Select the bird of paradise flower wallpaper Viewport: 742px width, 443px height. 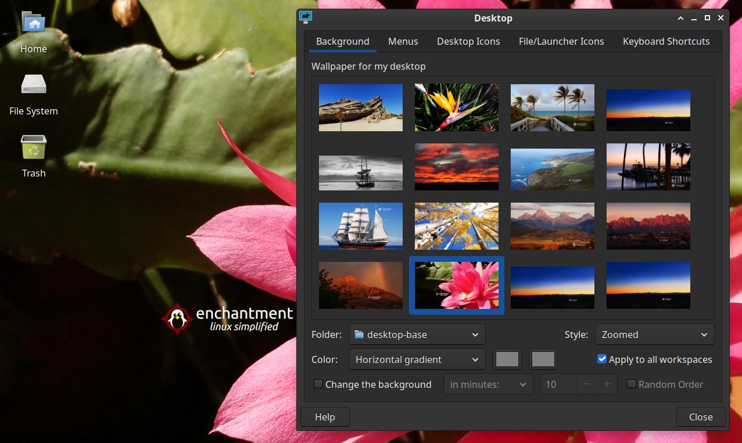coord(457,107)
